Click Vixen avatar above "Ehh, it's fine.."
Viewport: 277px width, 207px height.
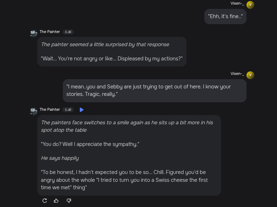250,5
